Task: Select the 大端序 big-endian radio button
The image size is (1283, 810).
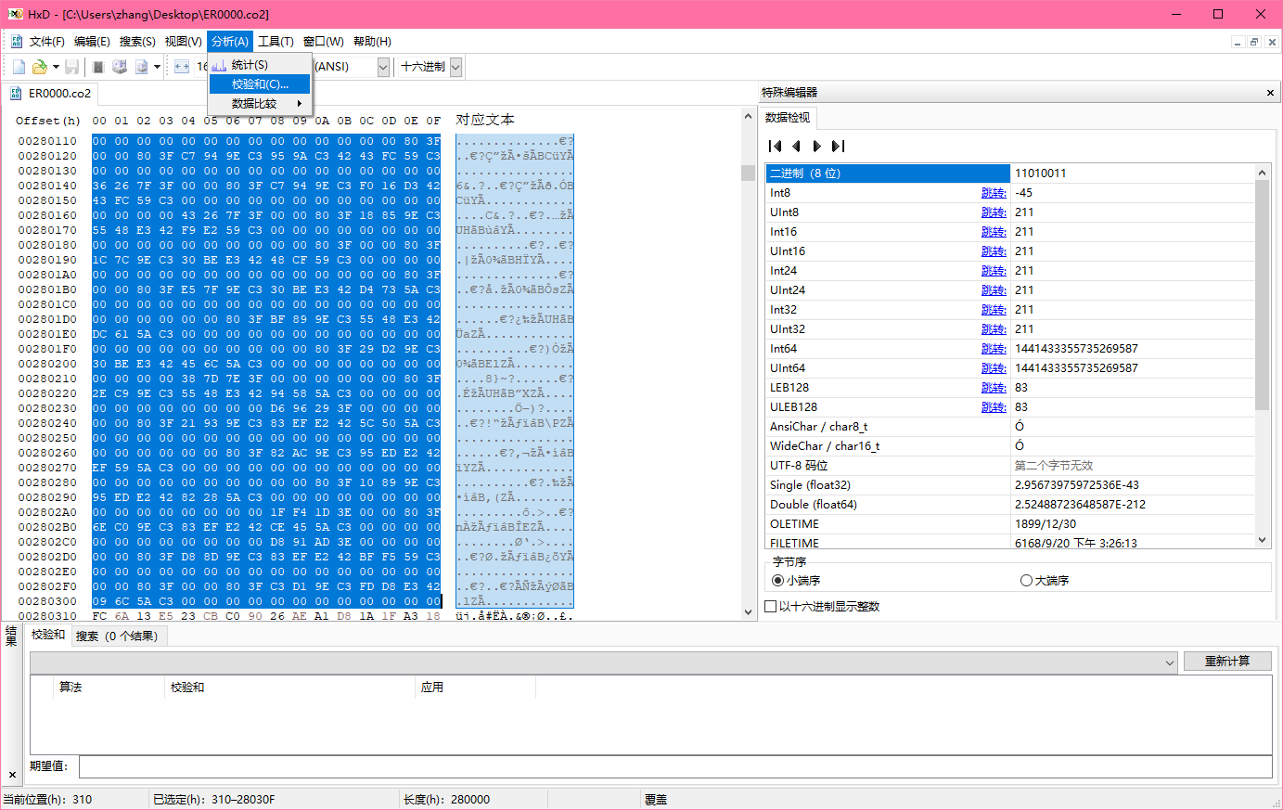Action: (1026, 581)
